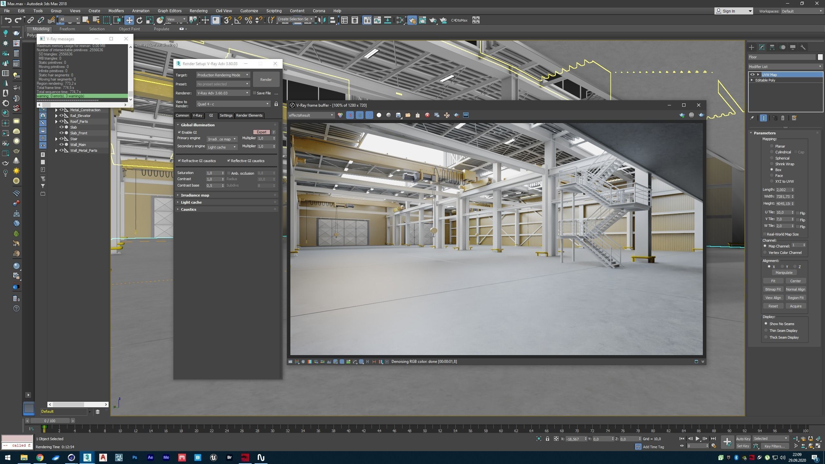This screenshot has height=464, width=825.
Task: Switch to the Freeform ribbon tab
Action: pos(67,29)
